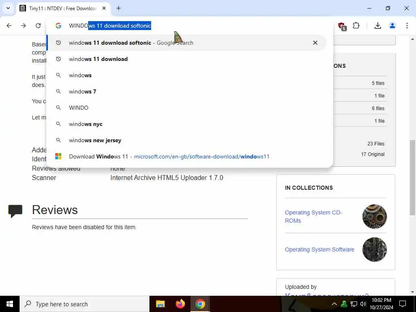Click the Chrome taskbar icon

tap(200, 304)
